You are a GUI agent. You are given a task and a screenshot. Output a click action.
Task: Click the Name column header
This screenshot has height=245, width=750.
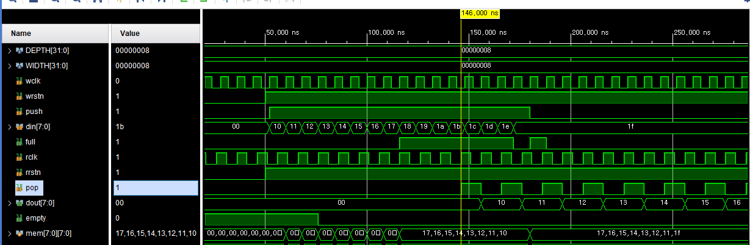click(55, 34)
